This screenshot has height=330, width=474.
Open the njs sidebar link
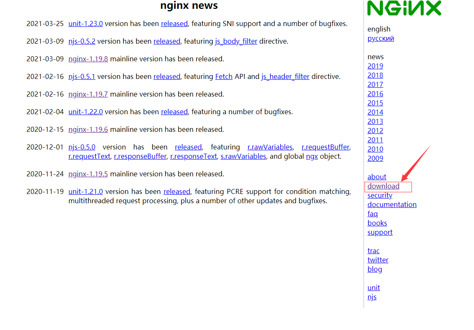372,297
